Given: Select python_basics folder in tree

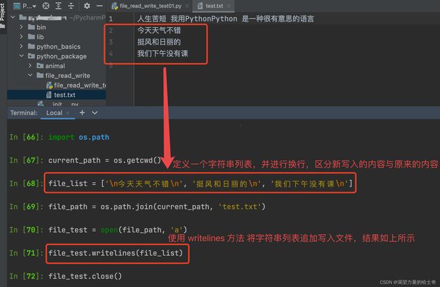Looking at the screenshot, I should point(58,47).
